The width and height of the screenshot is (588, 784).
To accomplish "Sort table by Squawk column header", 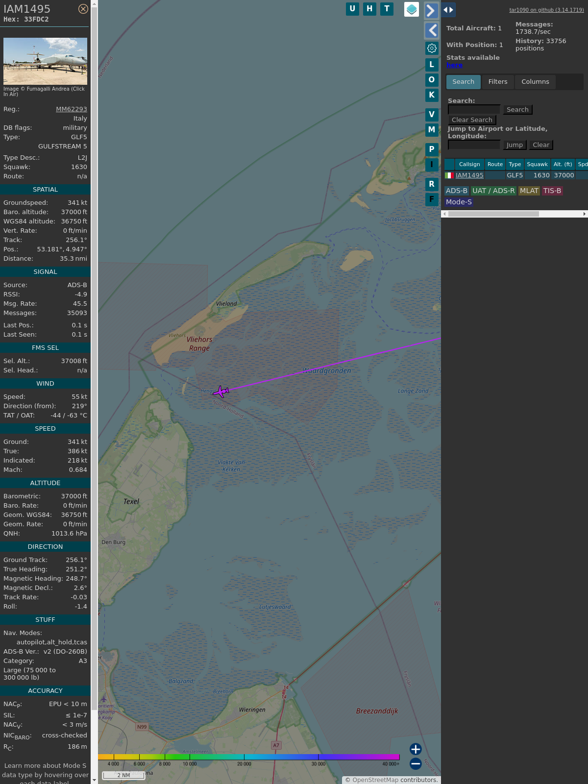I will 537,164.
